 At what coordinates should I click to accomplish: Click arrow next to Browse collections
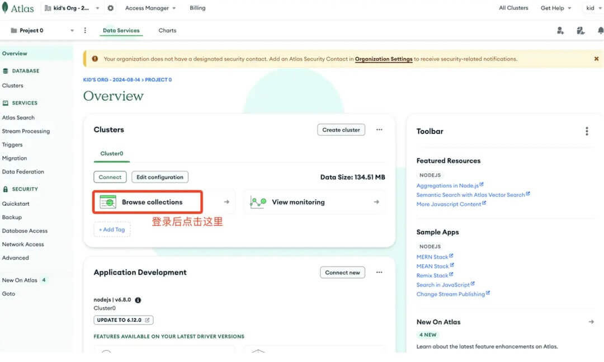pos(226,202)
